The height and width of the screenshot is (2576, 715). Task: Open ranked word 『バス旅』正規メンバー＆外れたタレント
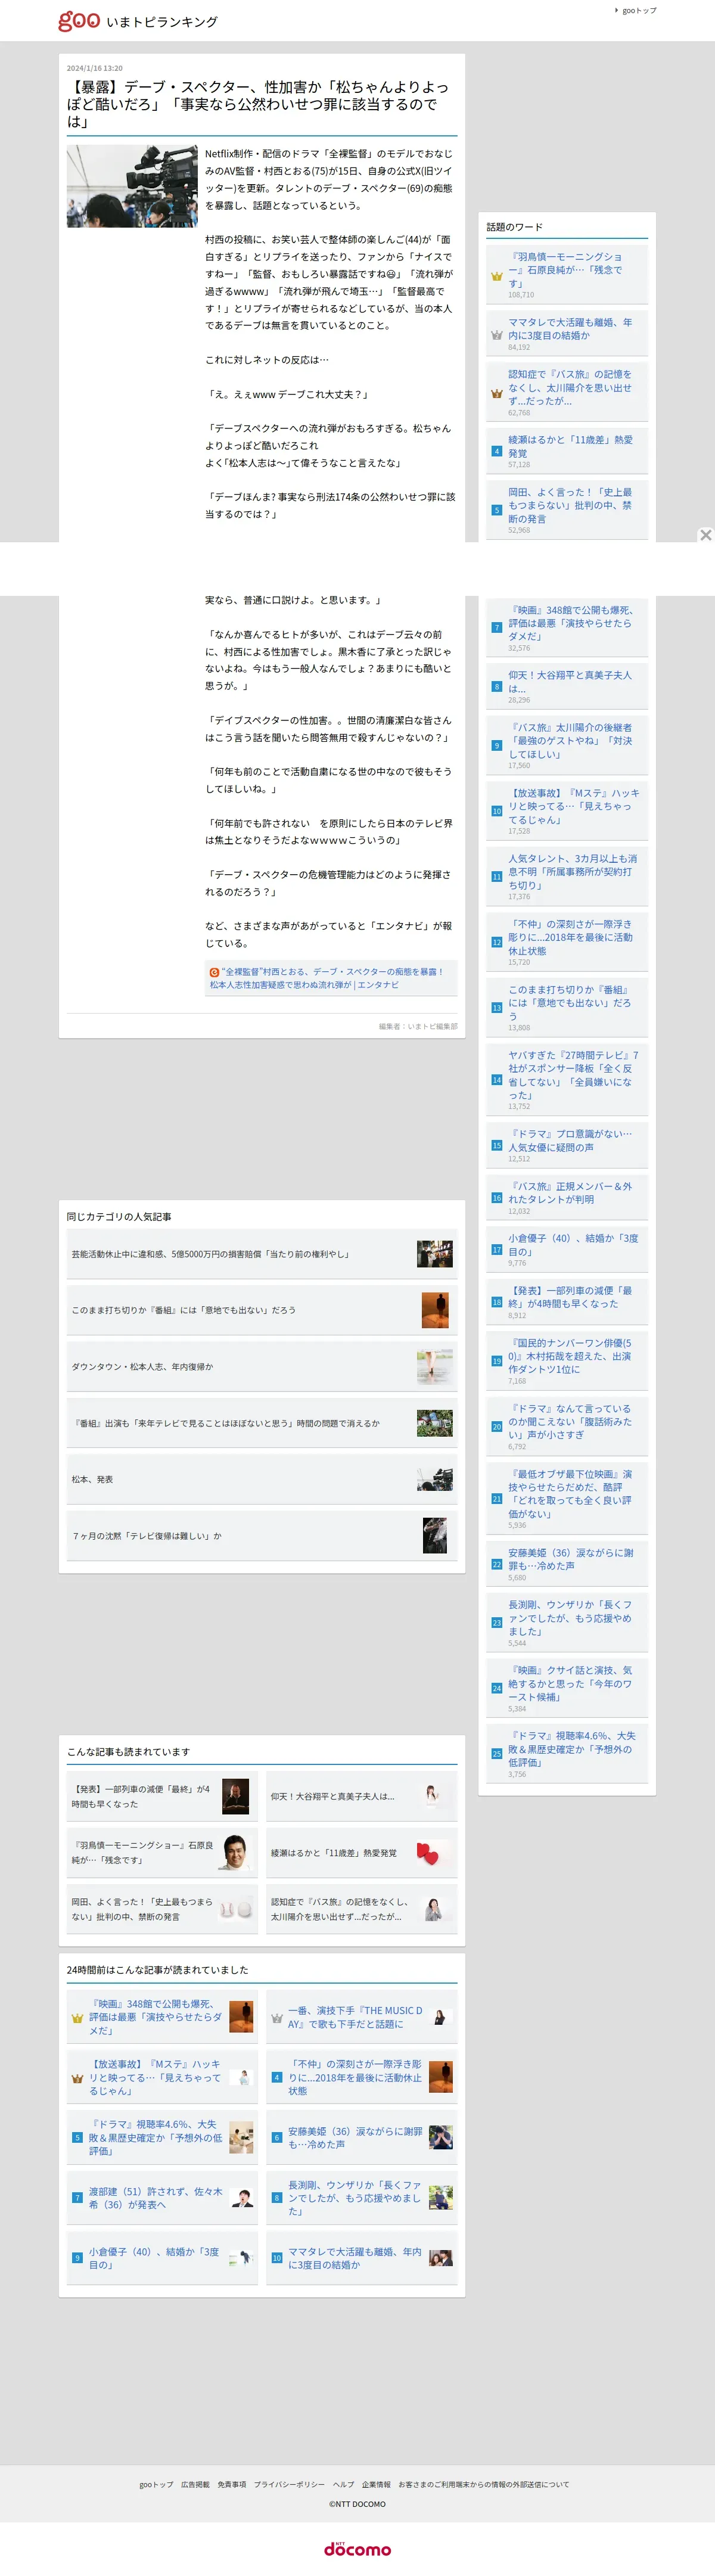tap(570, 1193)
